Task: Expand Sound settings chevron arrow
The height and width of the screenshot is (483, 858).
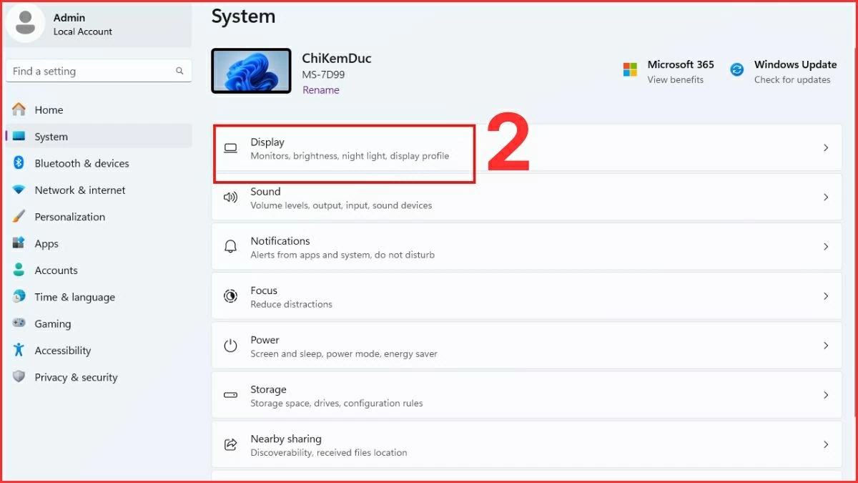Action: [826, 197]
